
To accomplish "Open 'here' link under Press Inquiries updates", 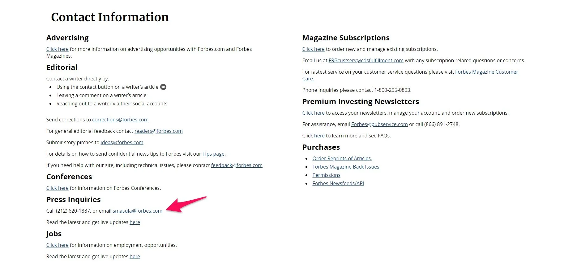I will pyautogui.click(x=135, y=222).
